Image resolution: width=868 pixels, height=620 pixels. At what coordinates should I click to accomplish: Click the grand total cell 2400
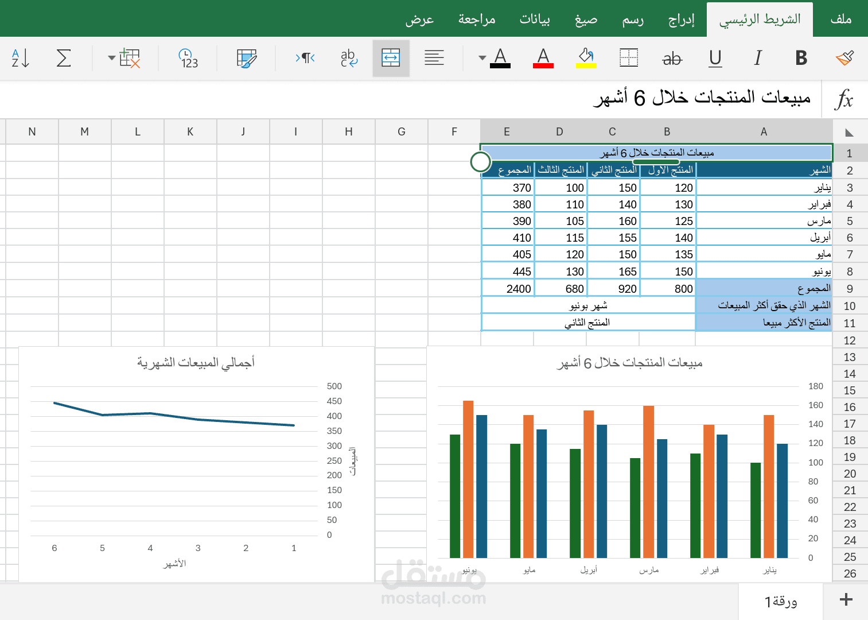[x=508, y=289]
